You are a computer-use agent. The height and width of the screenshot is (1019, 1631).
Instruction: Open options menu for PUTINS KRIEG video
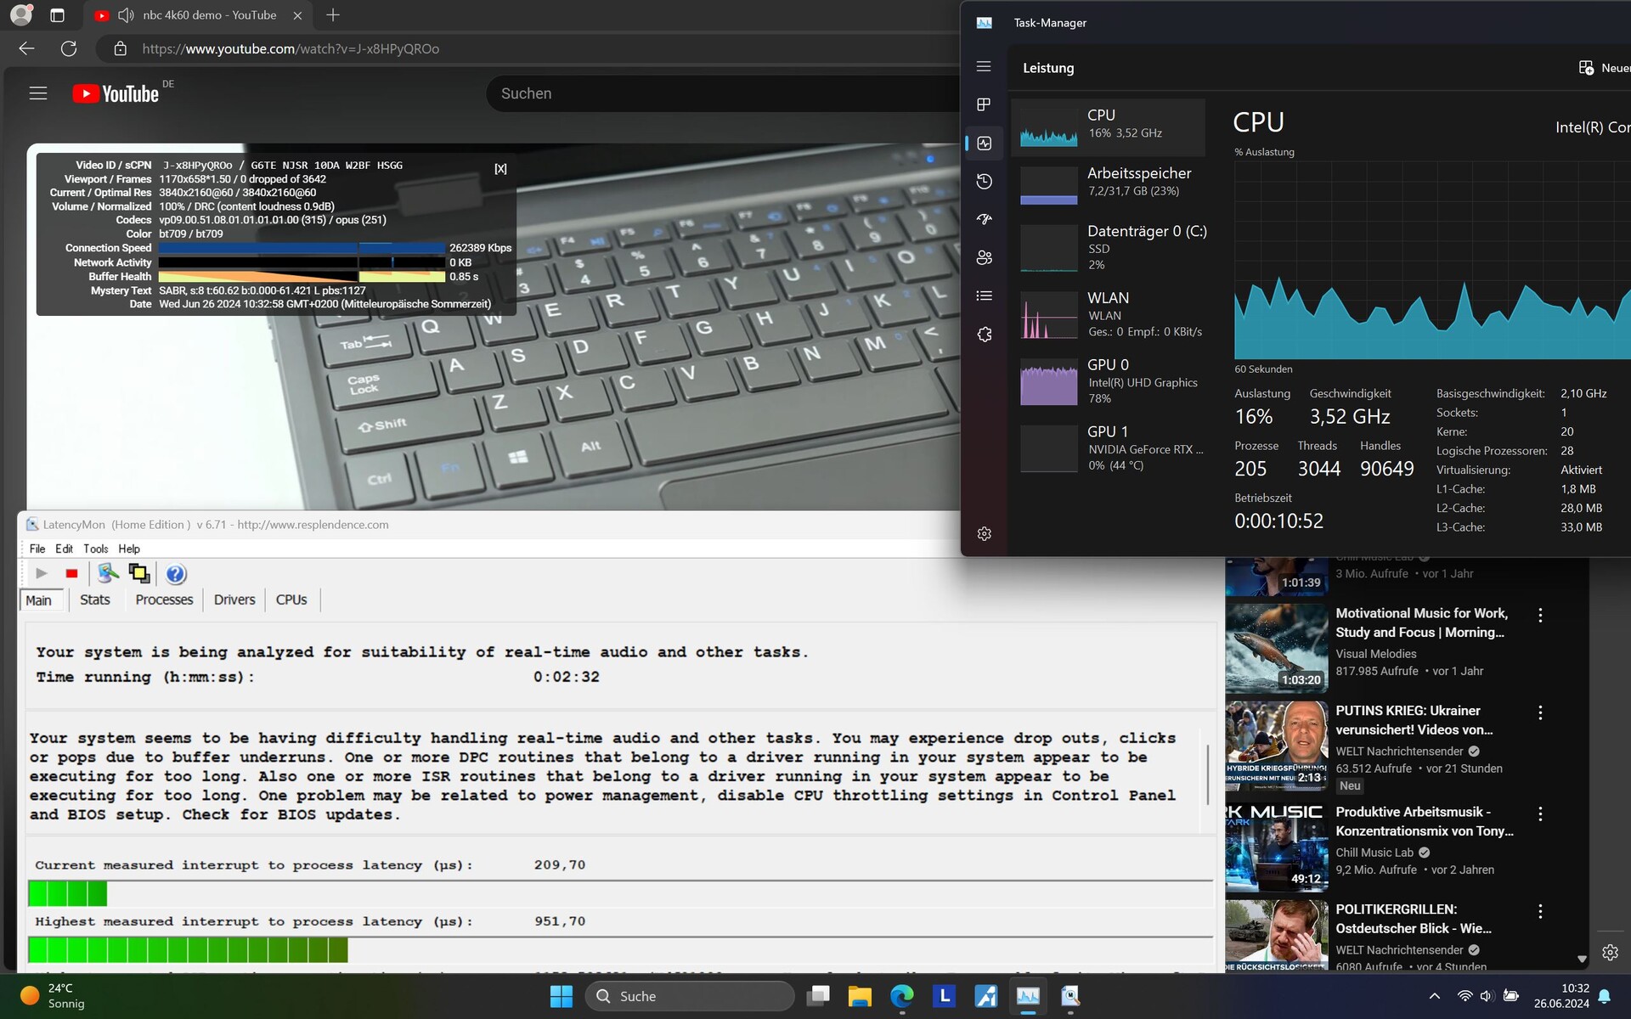[1540, 712]
